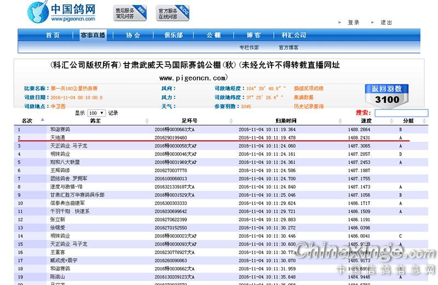The height and width of the screenshot is (285, 438).
Task: Open the 历史记录查询 link
Action: (308, 106)
